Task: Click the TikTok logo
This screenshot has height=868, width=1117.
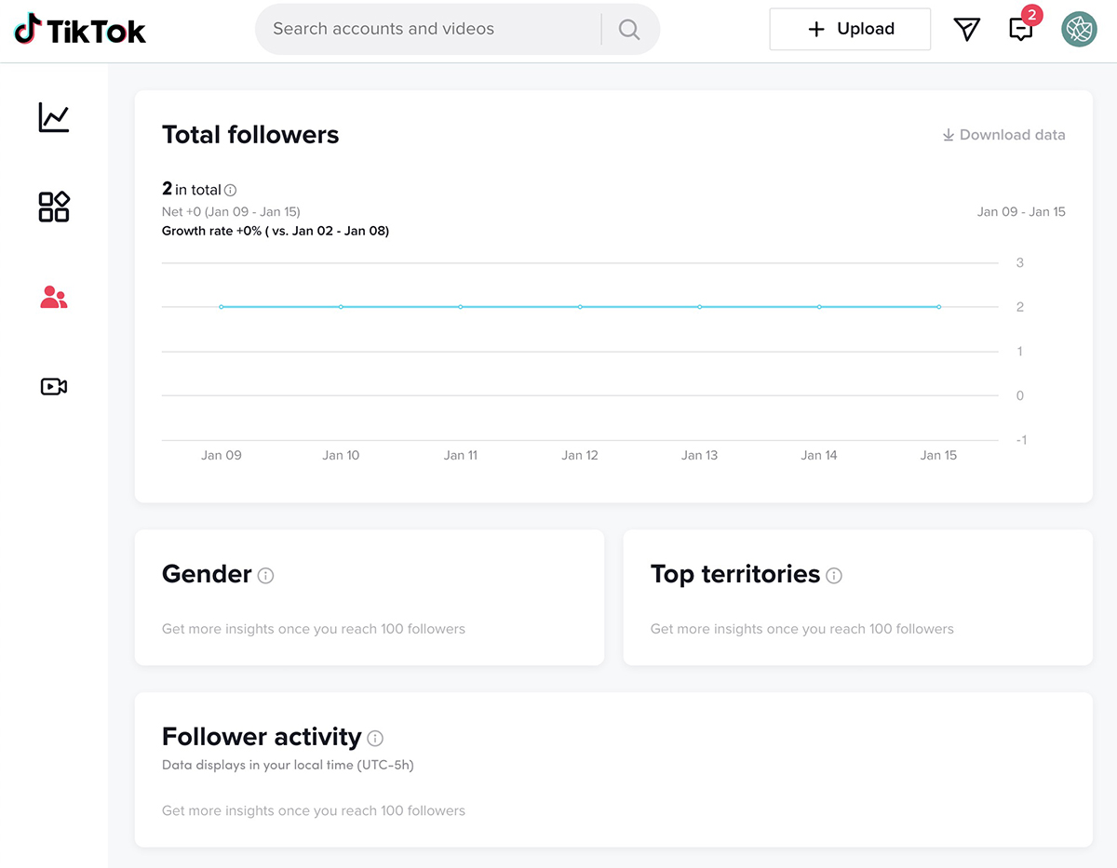Action: (x=80, y=30)
